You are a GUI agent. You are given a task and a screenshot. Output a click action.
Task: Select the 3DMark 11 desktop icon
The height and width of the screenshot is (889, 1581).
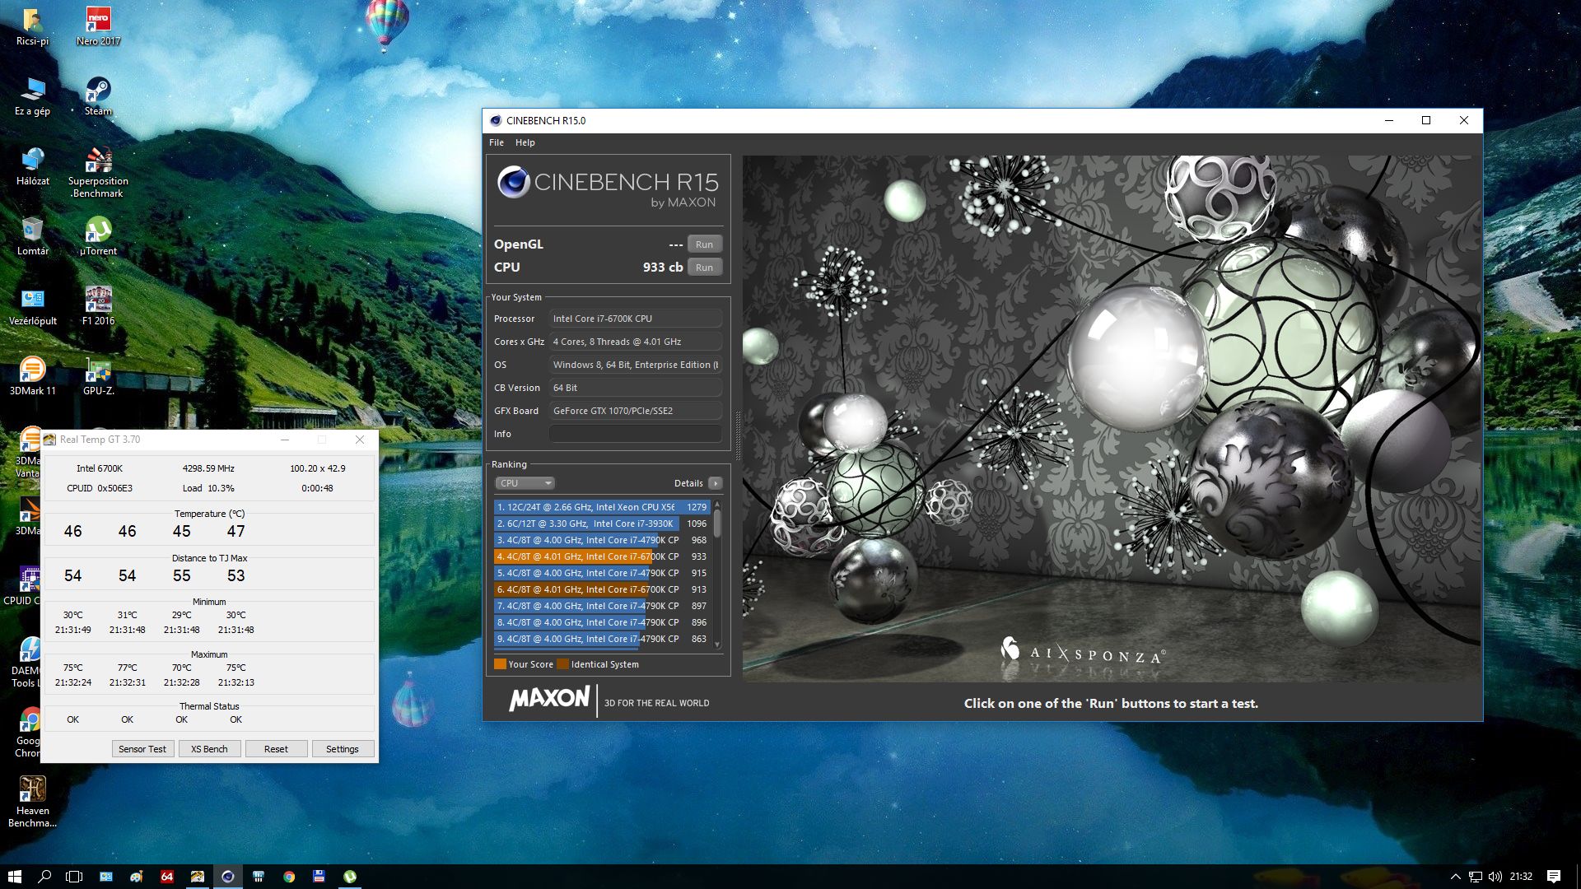point(32,375)
